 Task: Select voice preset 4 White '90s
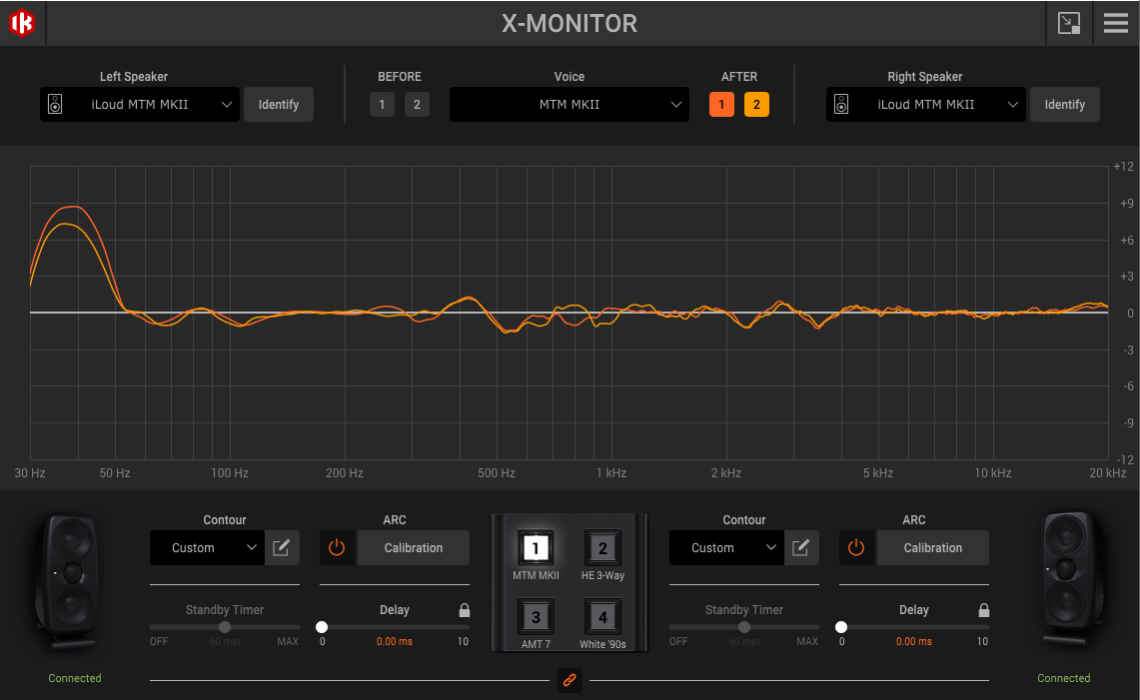(x=602, y=617)
